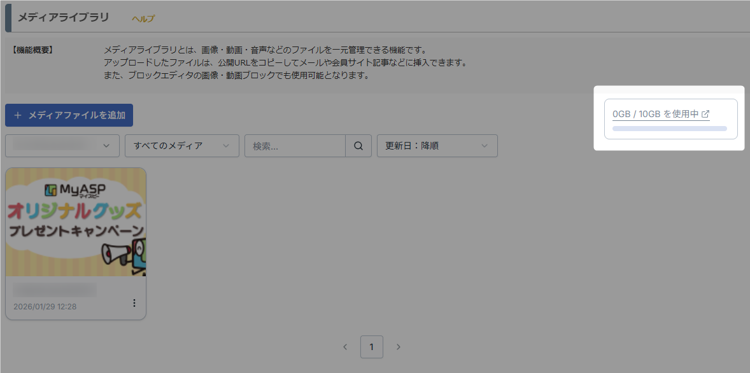Viewport: 750px width, 373px height.
Task: Go to the previous page with the left chevron
Action: [x=345, y=347]
